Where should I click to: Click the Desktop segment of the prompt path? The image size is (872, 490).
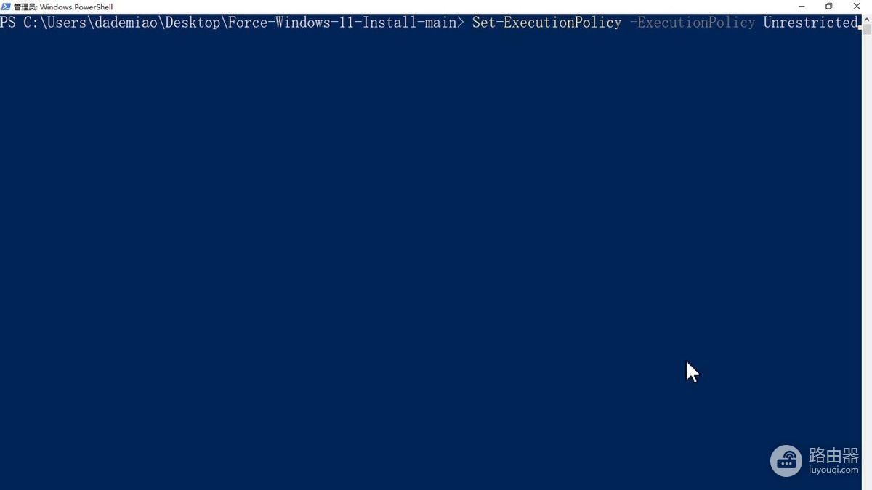190,23
